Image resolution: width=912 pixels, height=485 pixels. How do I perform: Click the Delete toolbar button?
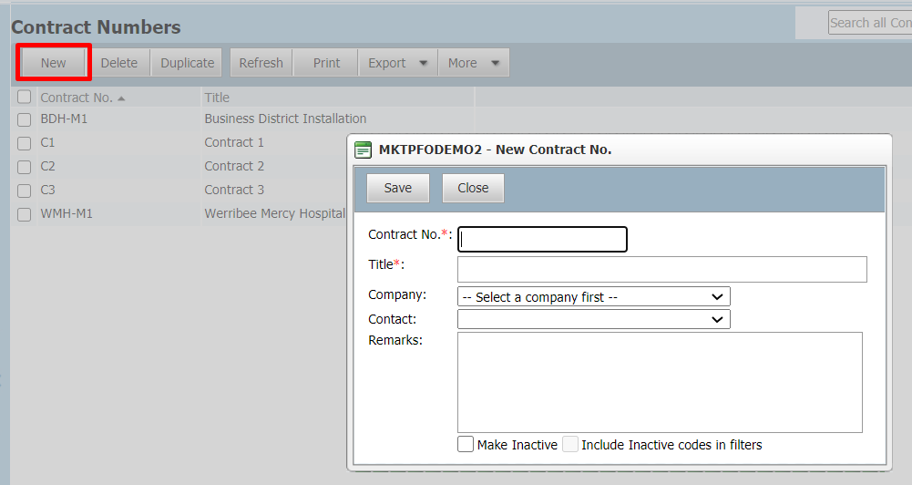[x=119, y=62]
